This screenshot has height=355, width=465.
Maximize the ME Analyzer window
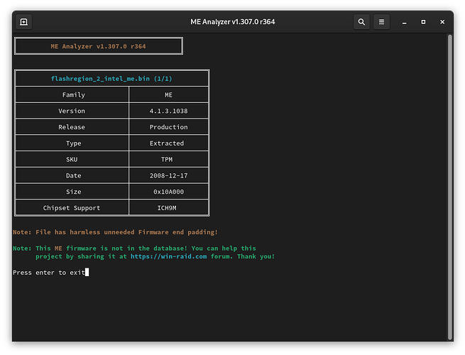pyautogui.click(x=423, y=22)
